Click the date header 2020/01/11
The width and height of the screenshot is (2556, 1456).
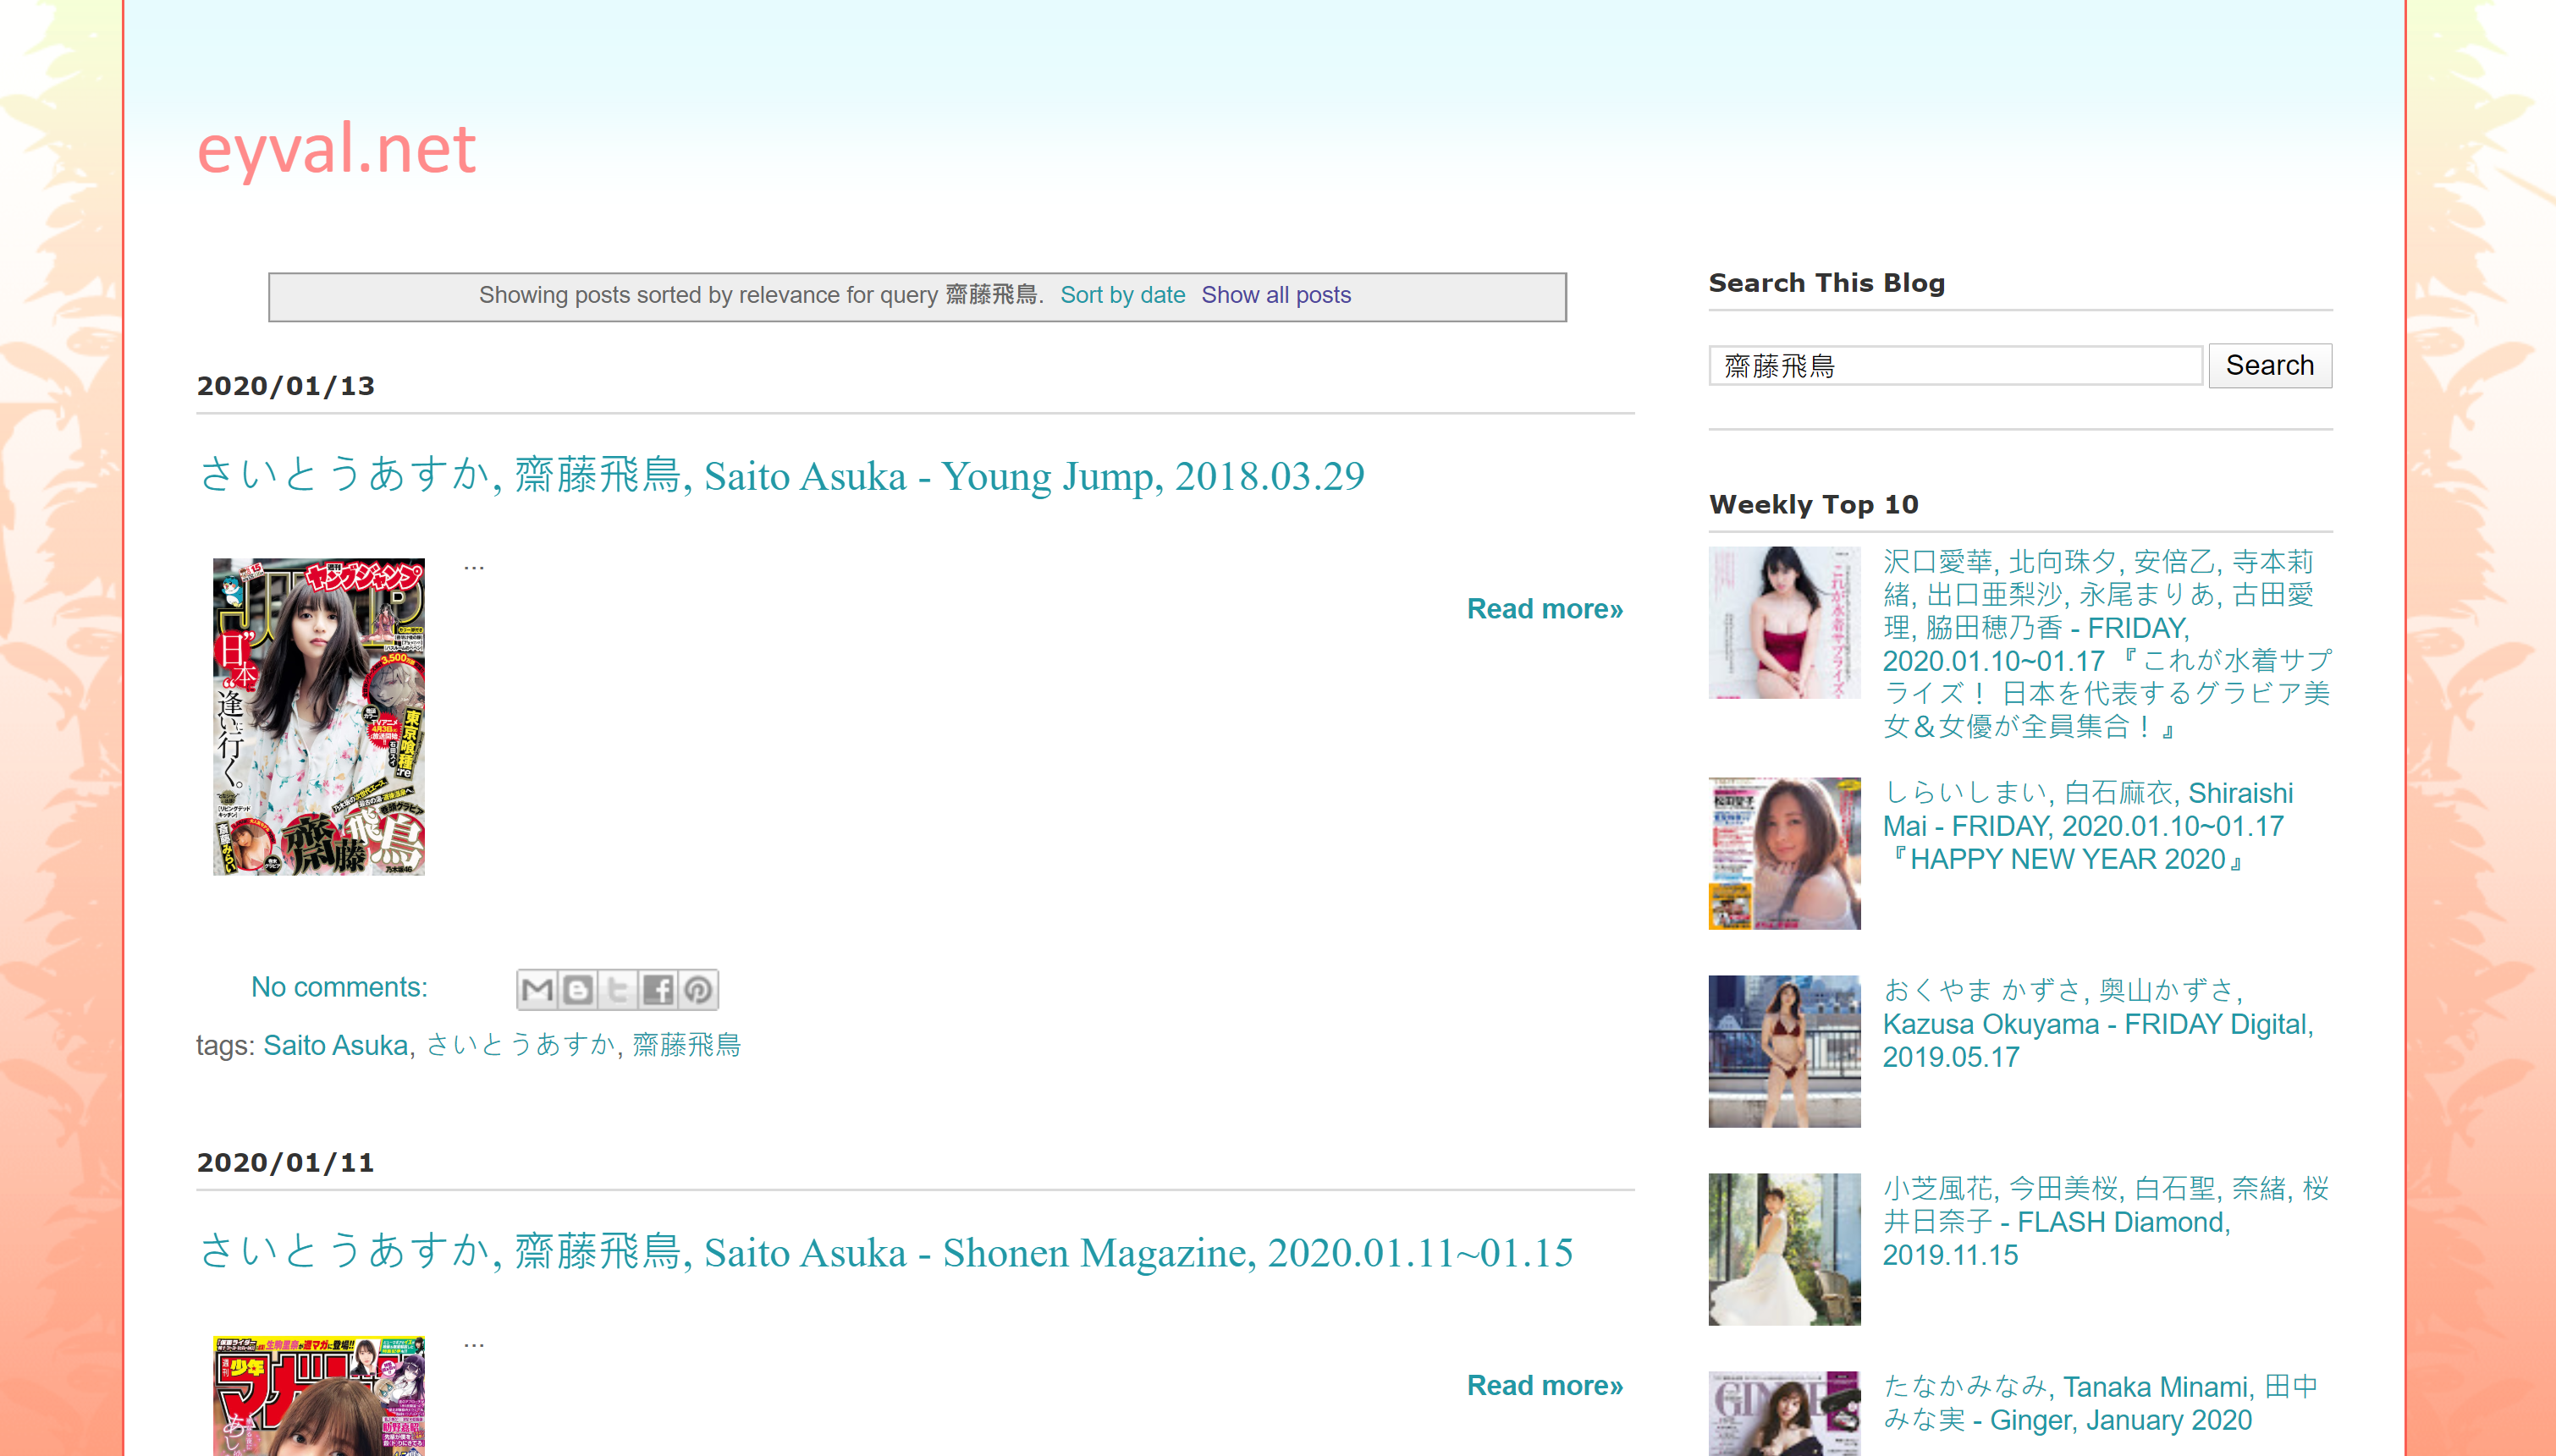pos(286,1163)
